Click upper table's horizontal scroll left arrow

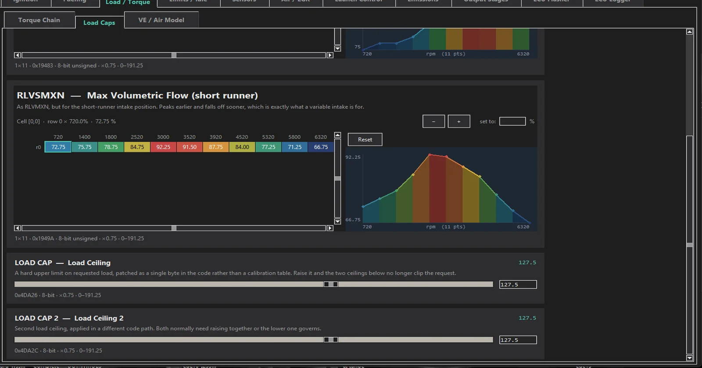click(17, 55)
